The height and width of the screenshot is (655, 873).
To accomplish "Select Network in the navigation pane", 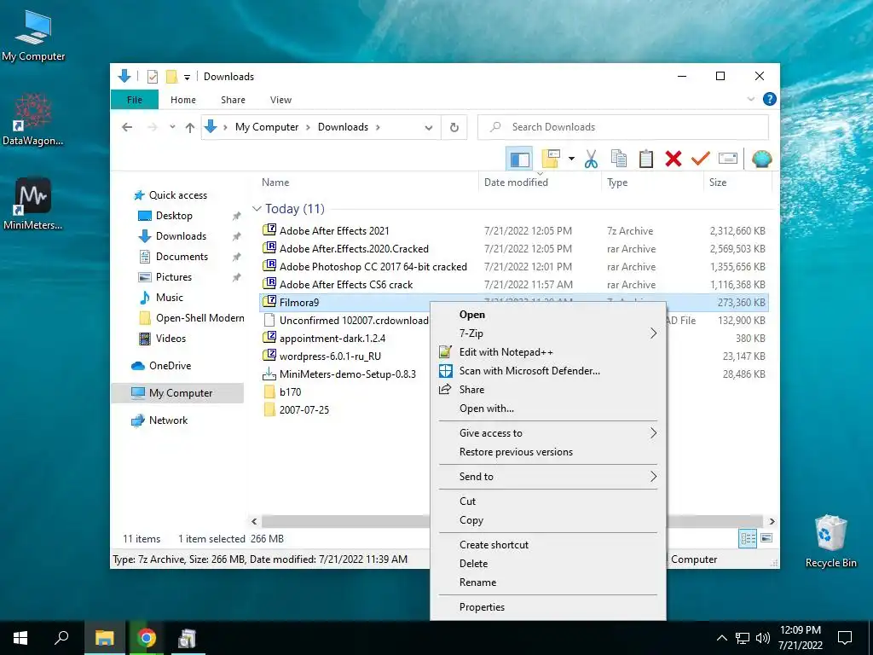I will pyautogui.click(x=168, y=420).
